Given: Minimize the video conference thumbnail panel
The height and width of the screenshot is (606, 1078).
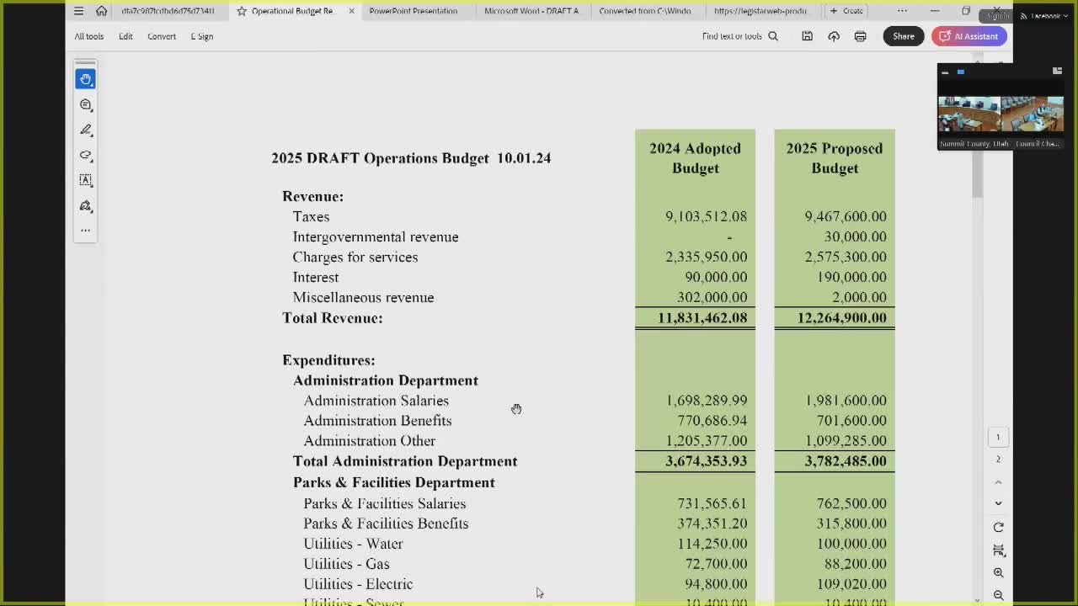Looking at the screenshot, I should point(945,72).
